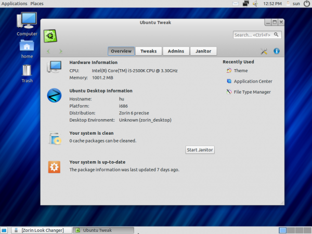Open Application Center from Recently Used
The image size is (312, 234).
click(x=253, y=81)
